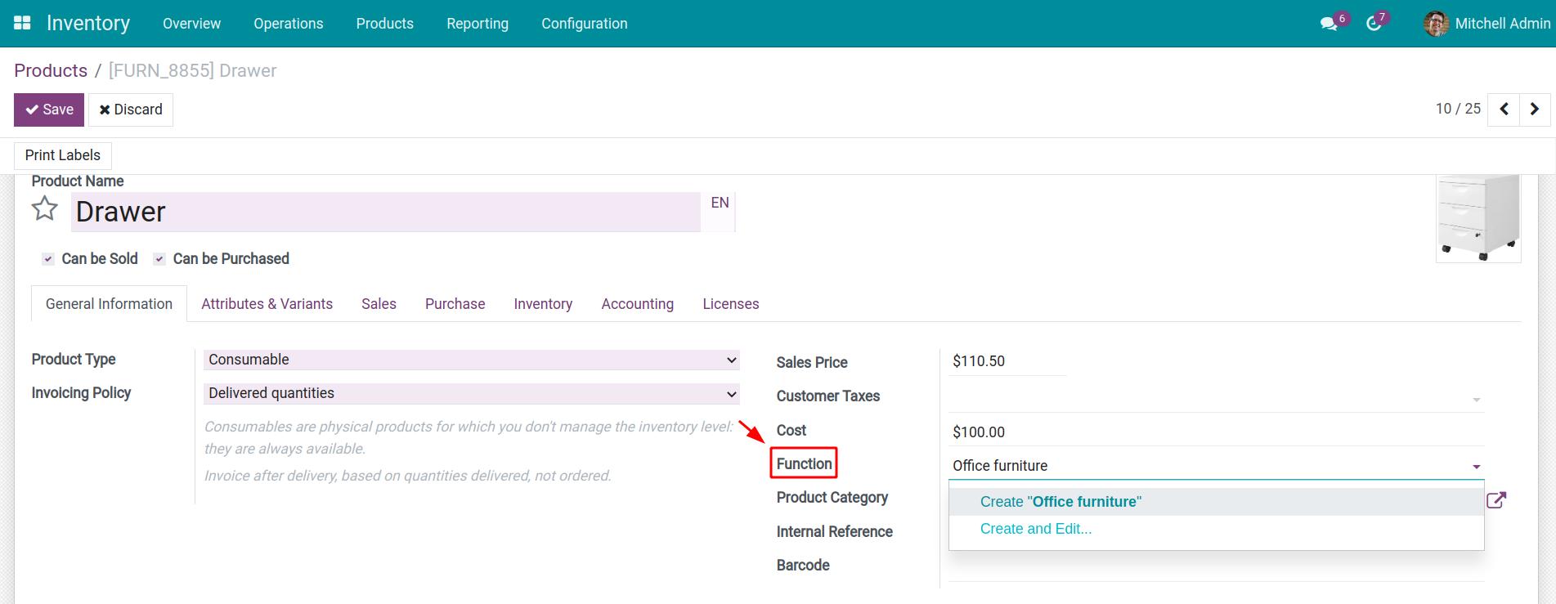Select Create "Office furniture" option
This screenshot has width=1556, height=604.
tap(1061, 502)
